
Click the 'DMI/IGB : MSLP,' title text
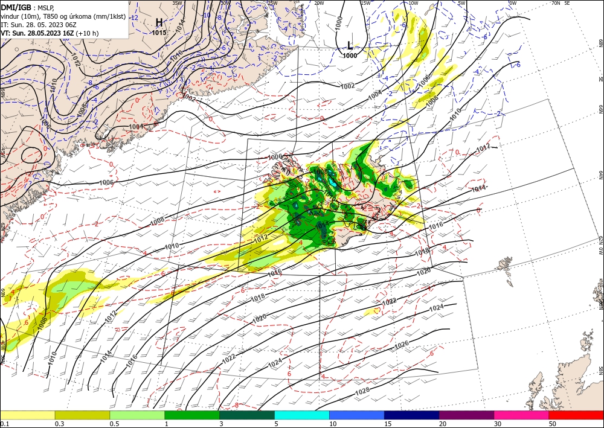27,8
